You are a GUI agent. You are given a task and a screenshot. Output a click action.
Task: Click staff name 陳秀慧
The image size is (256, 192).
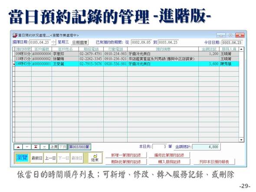pos(229,64)
